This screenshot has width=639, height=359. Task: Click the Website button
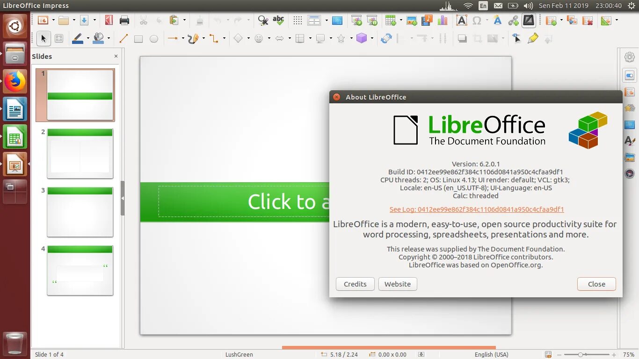coord(398,284)
